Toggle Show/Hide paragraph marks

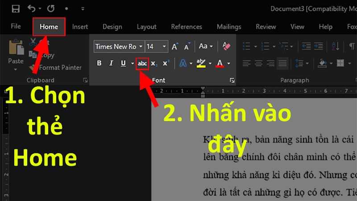[x=352, y=46]
